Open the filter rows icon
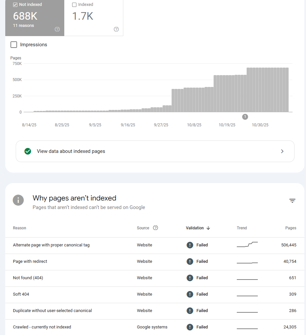The width and height of the screenshot is (306, 335). (x=293, y=201)
